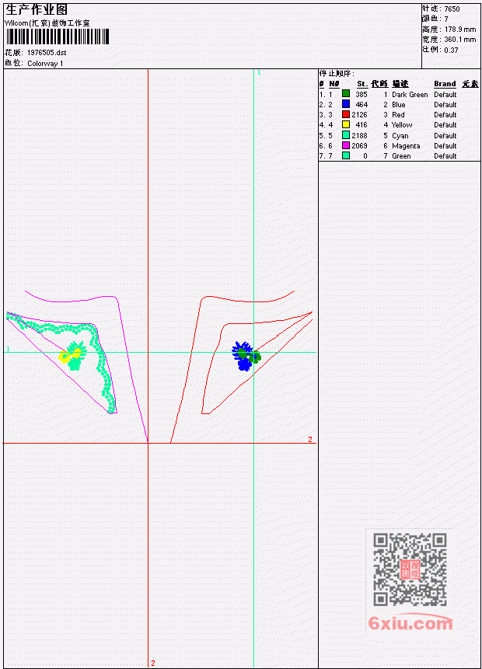
Task: Click the 元素 column header
Action: (470, 84)
